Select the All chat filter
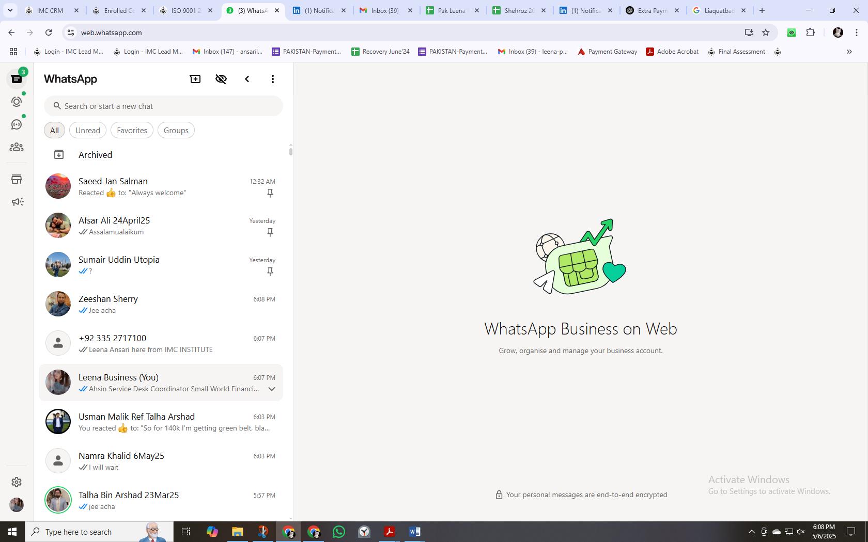Viewport: 868px width, 542px height. pyautogui.click(x=54, y=130)
